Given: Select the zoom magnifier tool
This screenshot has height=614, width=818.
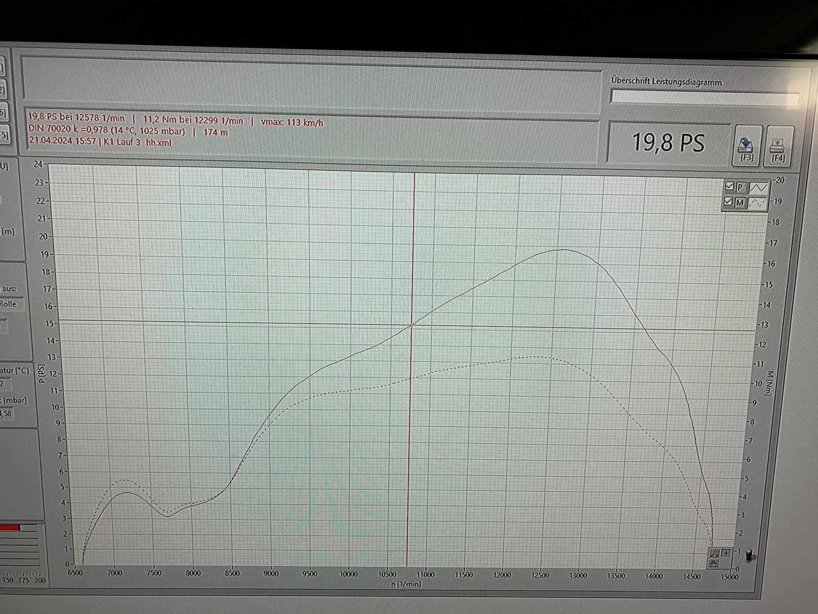Looking at the screenshot, I should tap(715, 553).
